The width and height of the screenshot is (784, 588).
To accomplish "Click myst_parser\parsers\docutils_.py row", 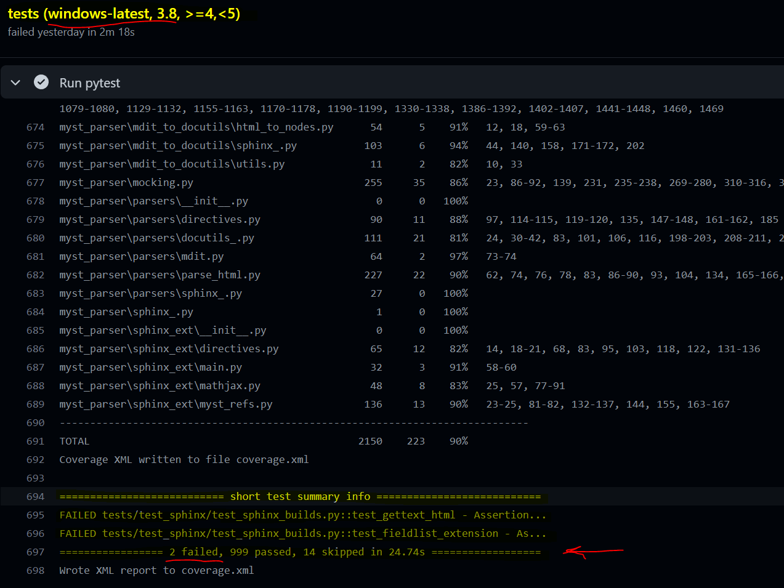I will click(x=392, y=238).
